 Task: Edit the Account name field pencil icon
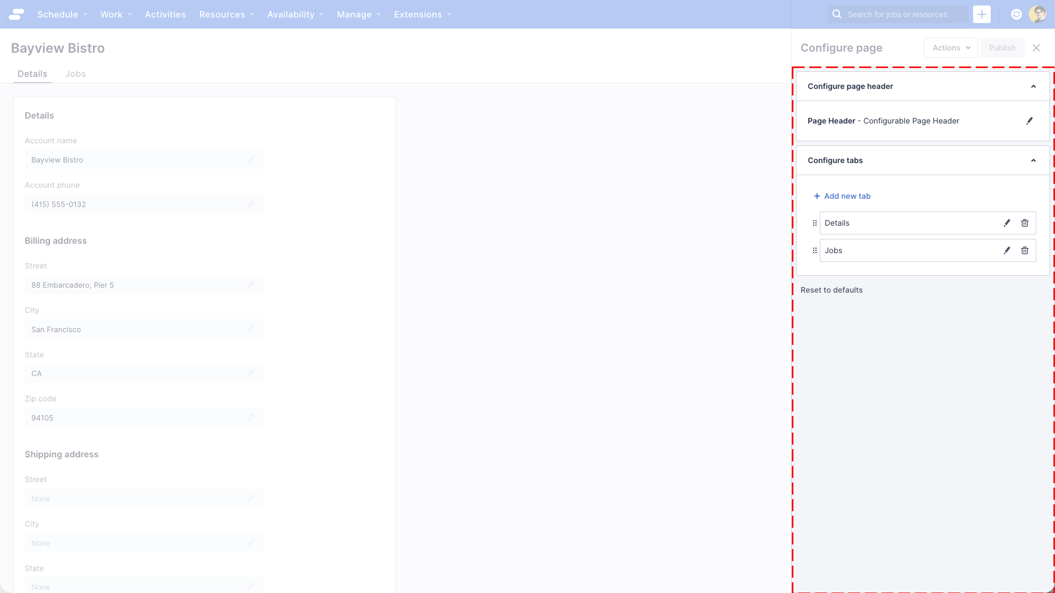251,160
